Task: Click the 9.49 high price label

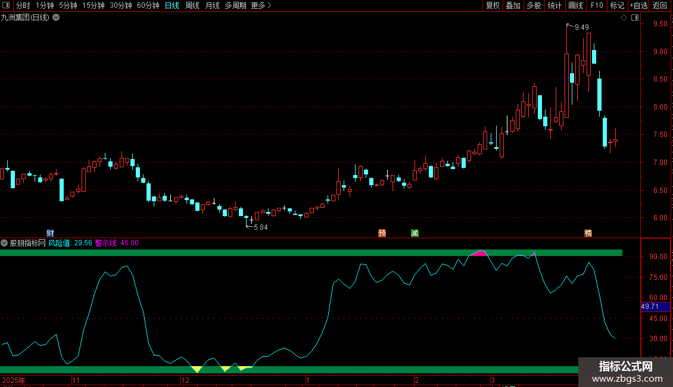Action: [x=581, y=27]
